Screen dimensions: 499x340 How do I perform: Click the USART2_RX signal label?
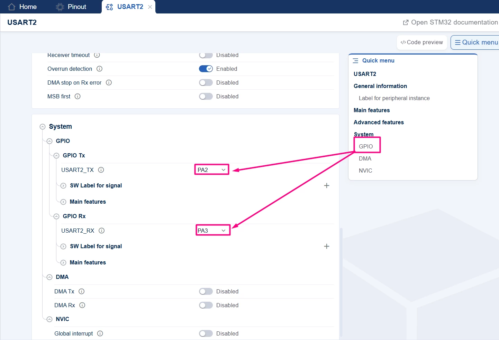pyautogui.click(x=78, y=231)
